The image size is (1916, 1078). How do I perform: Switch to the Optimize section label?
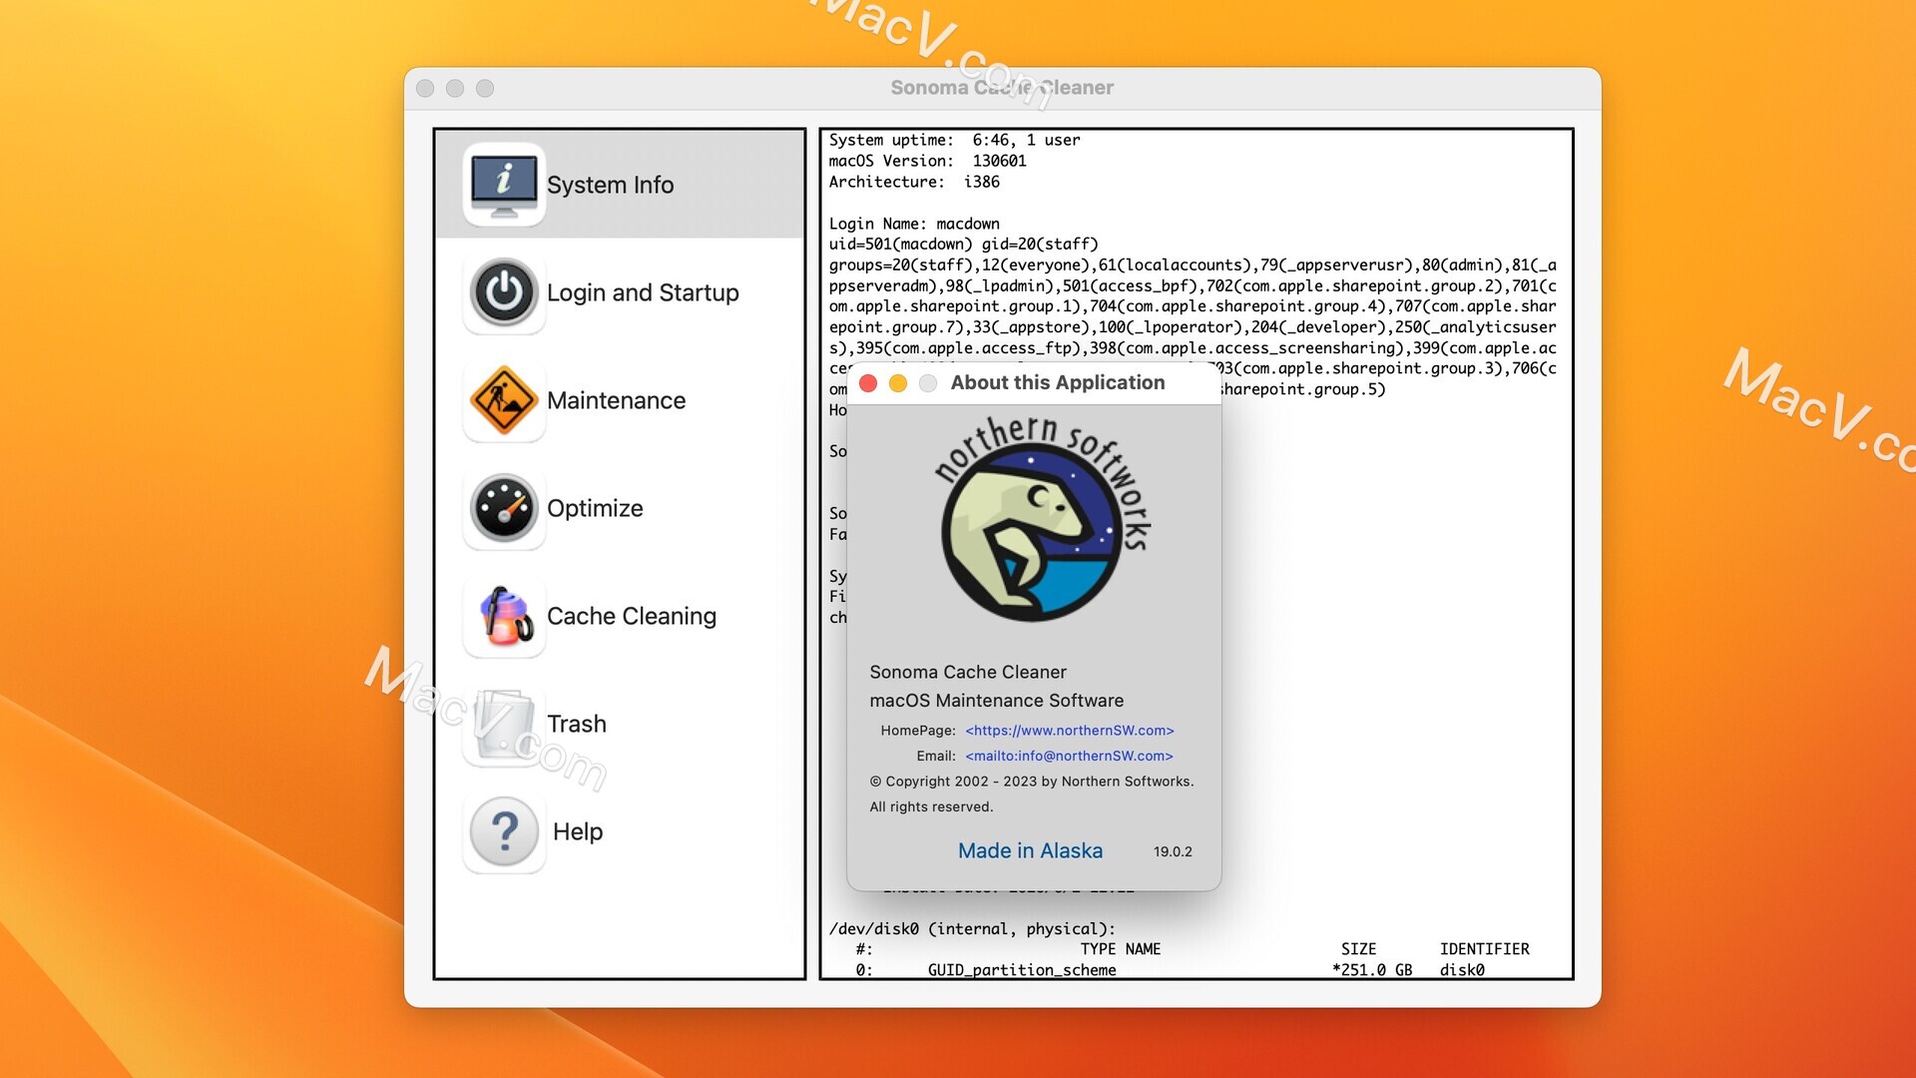(595, 508)
